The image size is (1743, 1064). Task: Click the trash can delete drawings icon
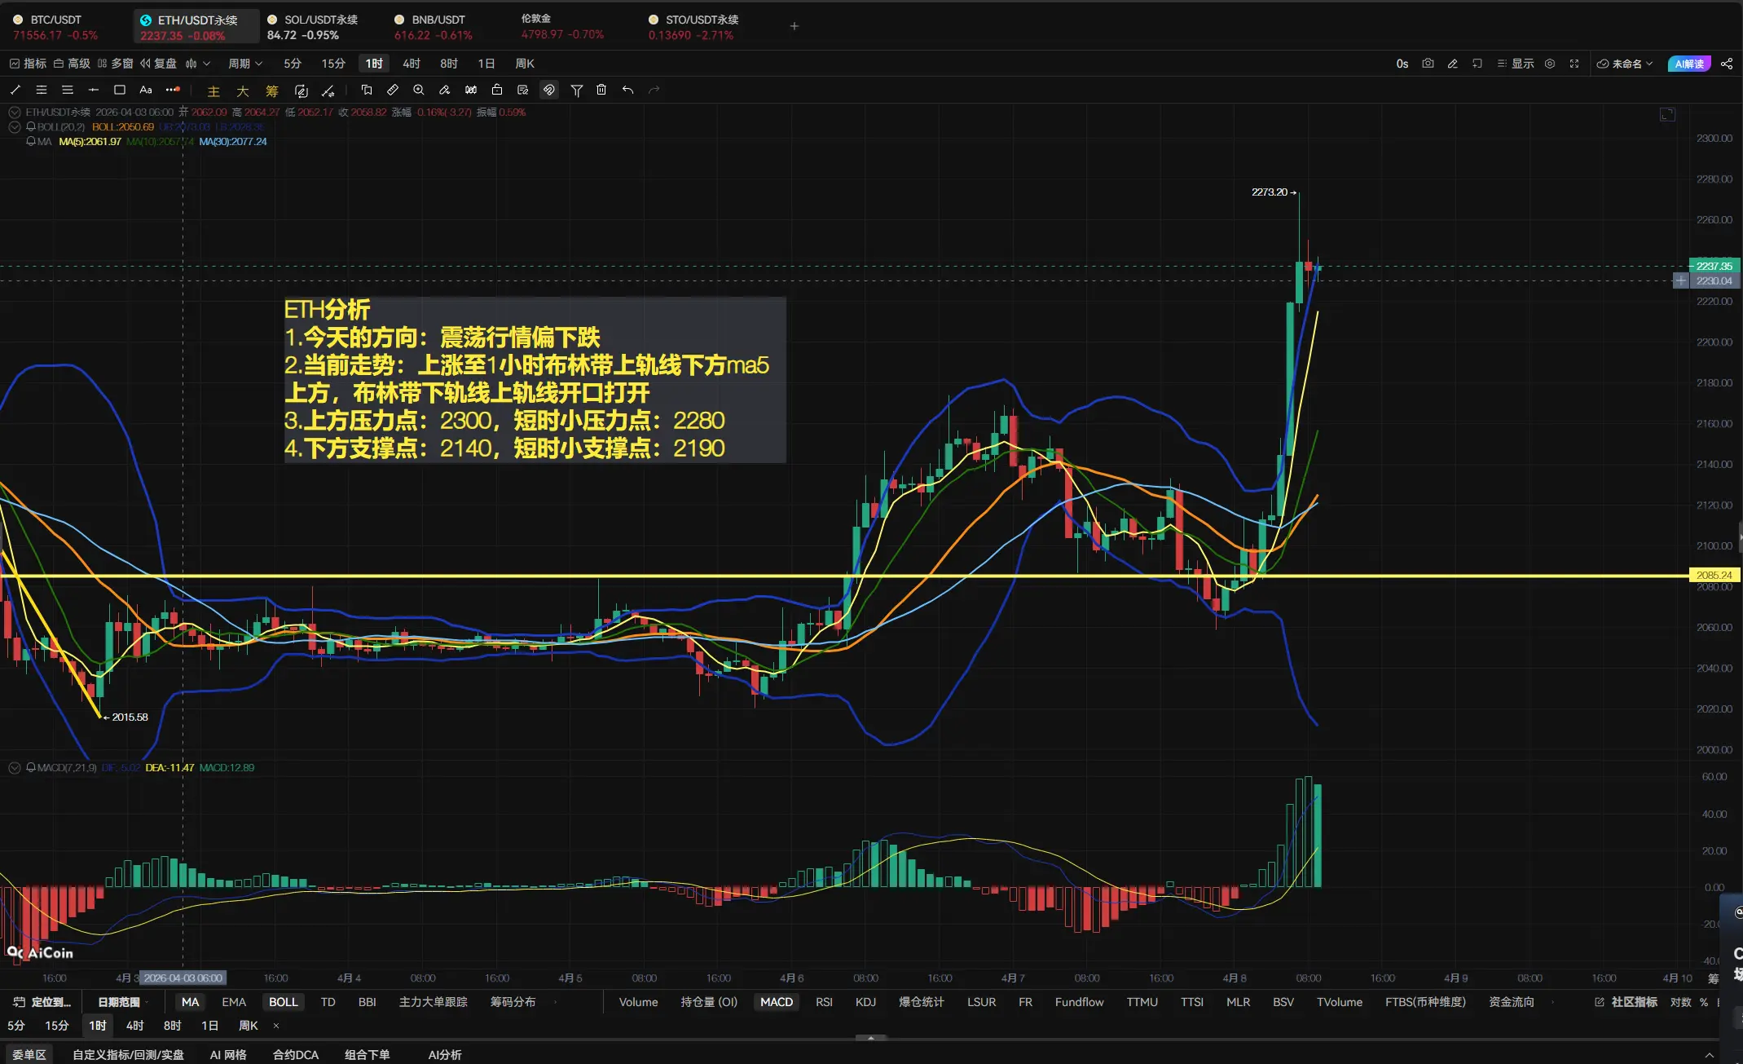(x=601, y=90)
